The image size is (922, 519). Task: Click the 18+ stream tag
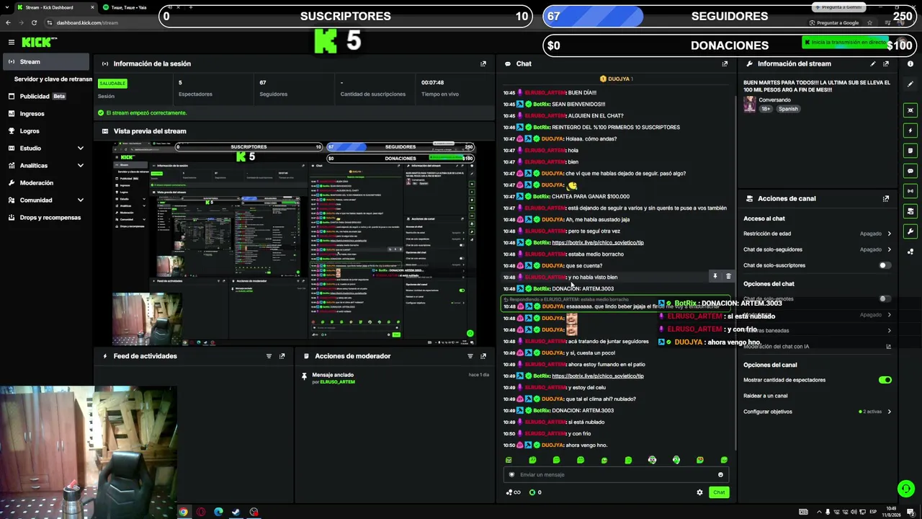tap(766, 109)
